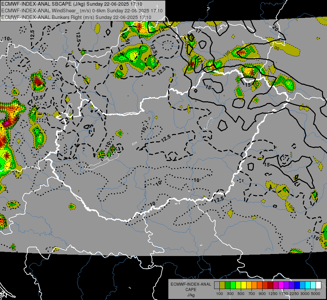
Task: Select the dark green swatch in the legend
Action: coord(227,285)
